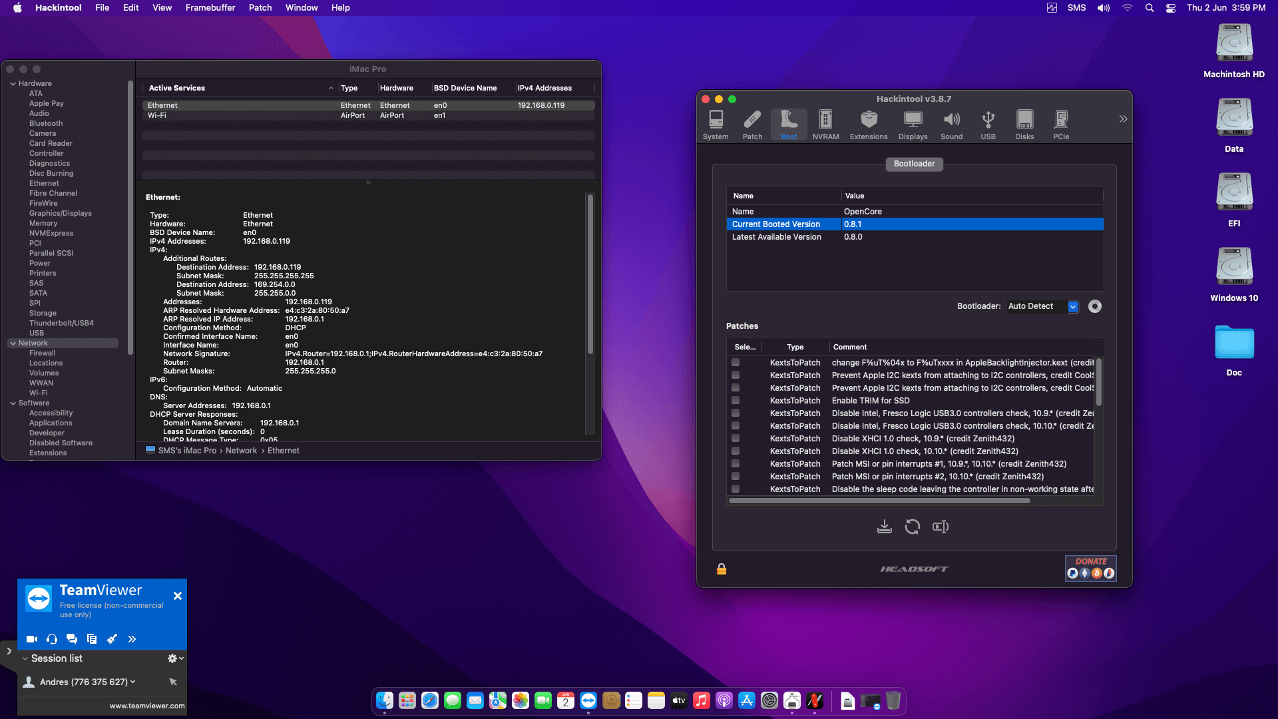
Task: Sort by Active Services column header
Action: point(240,88)
